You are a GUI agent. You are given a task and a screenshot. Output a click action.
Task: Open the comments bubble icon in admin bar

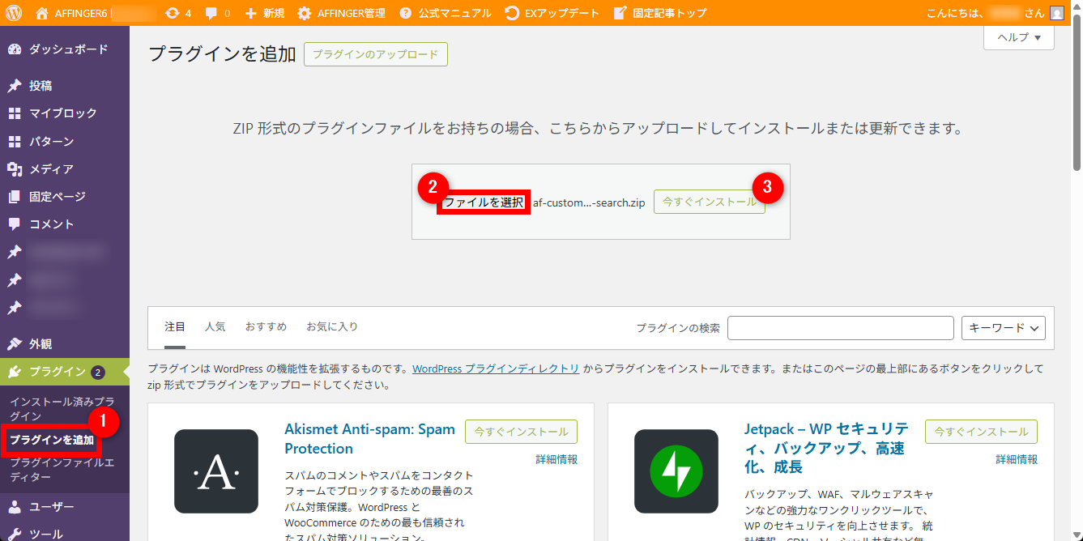211,13
